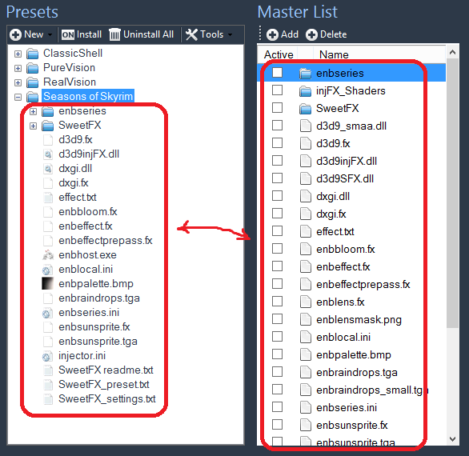The width and height of the screenshot is (469, 456).
Task: Click the Master List vertical scrollbar thumb
Action: tap(452, 193)
